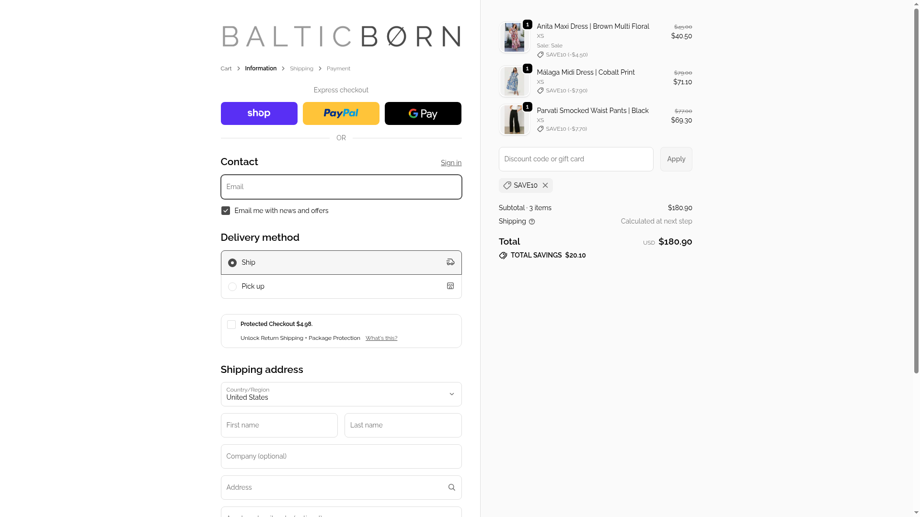Uncheck Email me with news and offers
Viewport: 920px width, 517px height.
pos(226,211)
